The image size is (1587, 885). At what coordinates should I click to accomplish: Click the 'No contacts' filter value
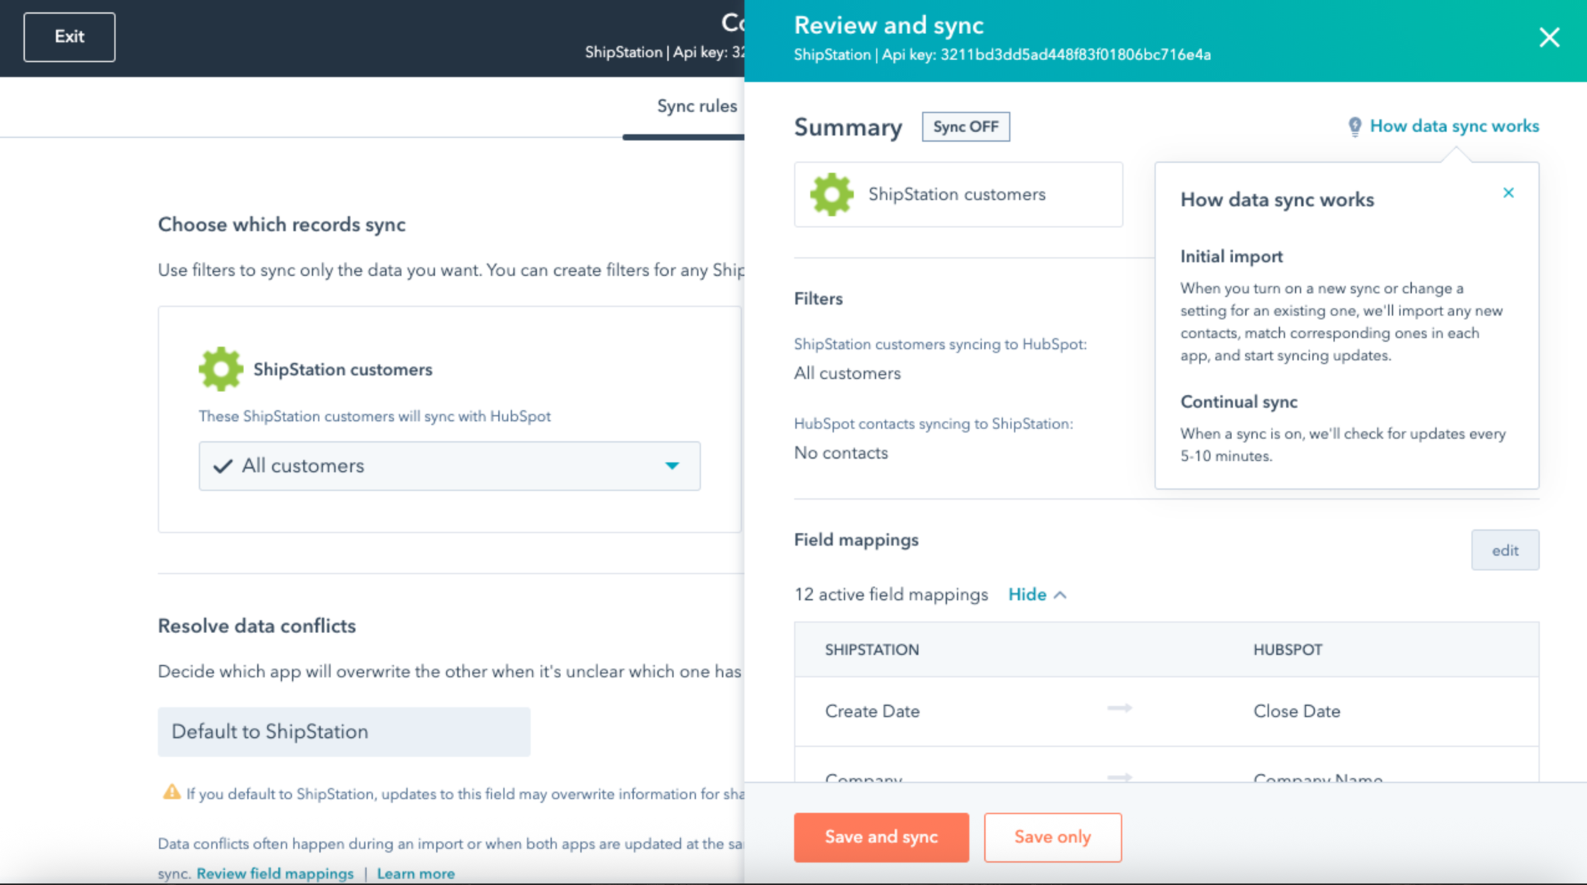coord(841,453)
